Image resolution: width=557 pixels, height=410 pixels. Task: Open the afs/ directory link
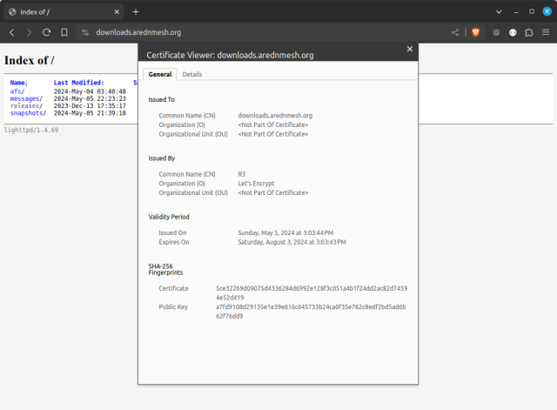tap(17, 91)
